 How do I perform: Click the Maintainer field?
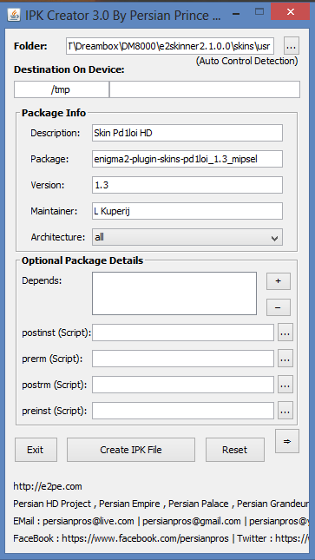pos(187,211)
